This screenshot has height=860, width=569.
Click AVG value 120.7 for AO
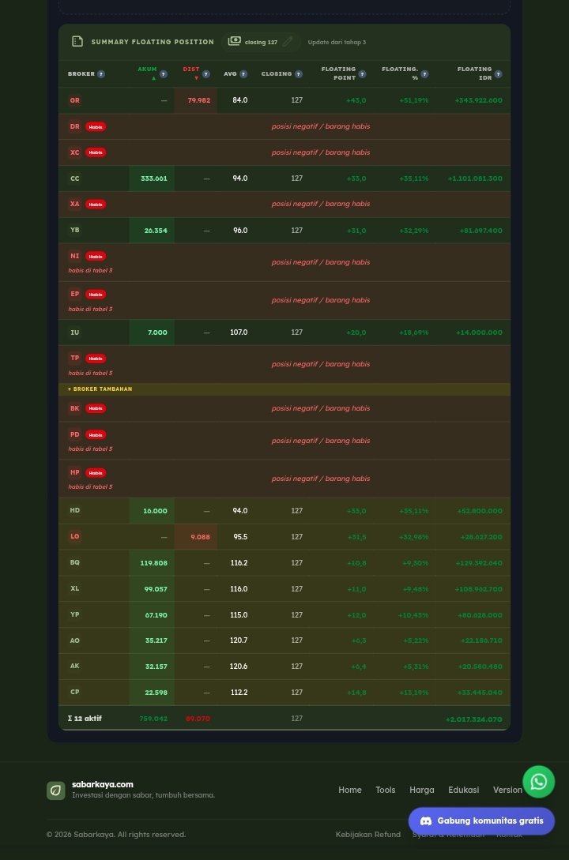coord(239,640)
